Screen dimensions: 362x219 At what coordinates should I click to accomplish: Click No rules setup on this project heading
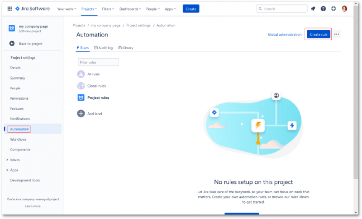click(253, 182)
